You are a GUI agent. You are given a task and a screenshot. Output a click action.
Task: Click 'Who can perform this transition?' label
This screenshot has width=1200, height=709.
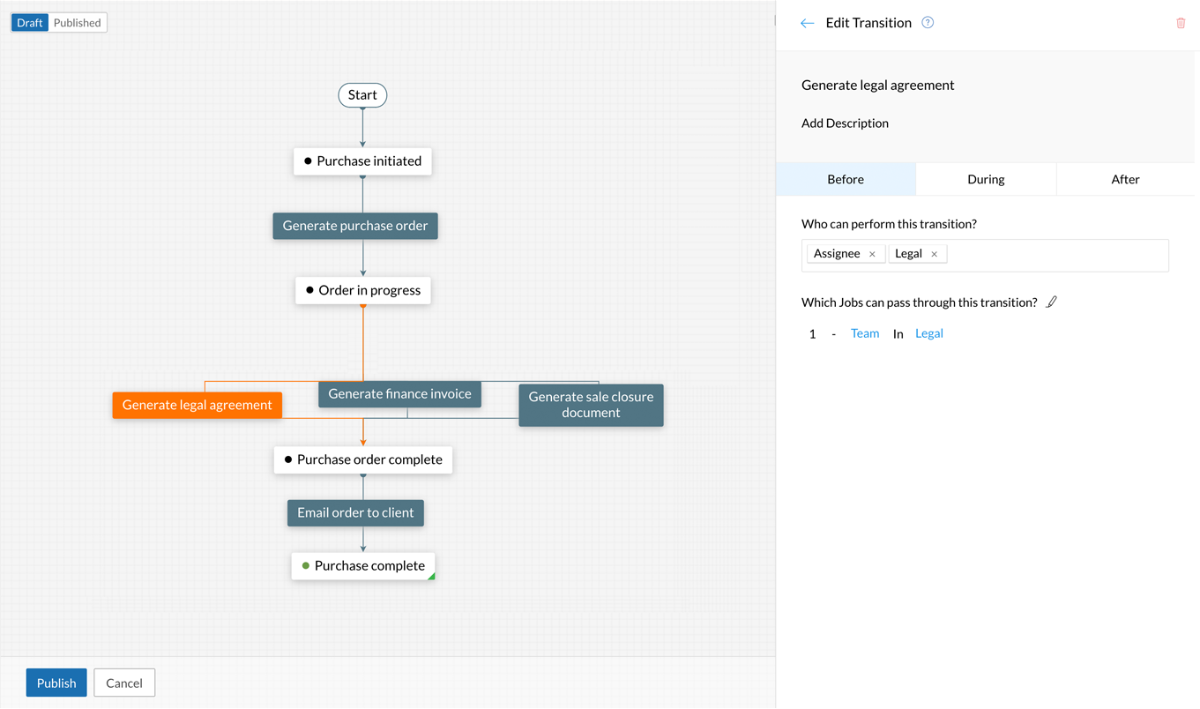pyautogui.click(x=889, y=224)
